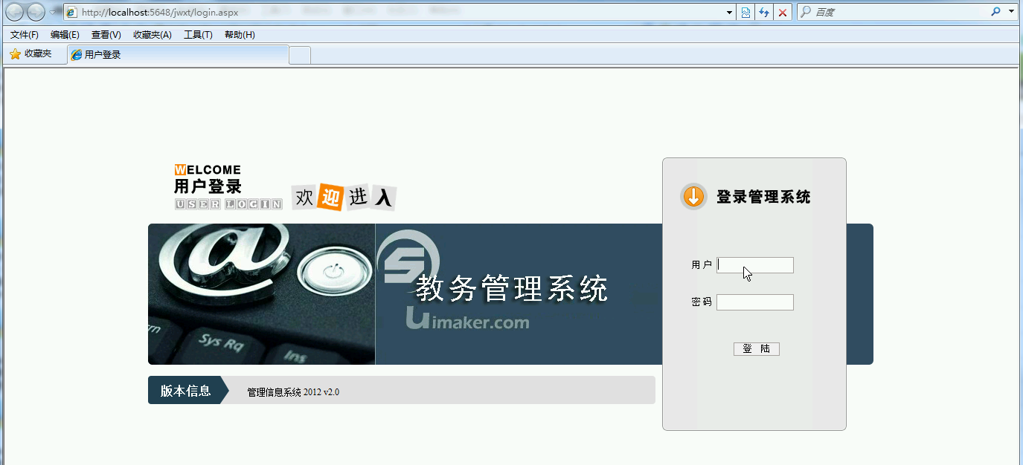Click the 欢迎进入 welcome graphic
This screenshot has height=465, width=1023.
(x=344, y=198)
